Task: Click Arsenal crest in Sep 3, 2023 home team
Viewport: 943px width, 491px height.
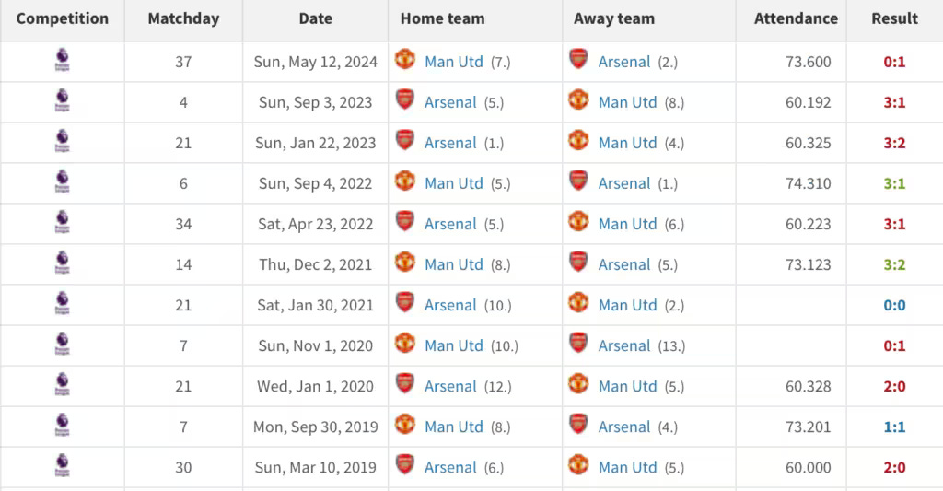Action: pyautogui.click(x=405, y=99)
